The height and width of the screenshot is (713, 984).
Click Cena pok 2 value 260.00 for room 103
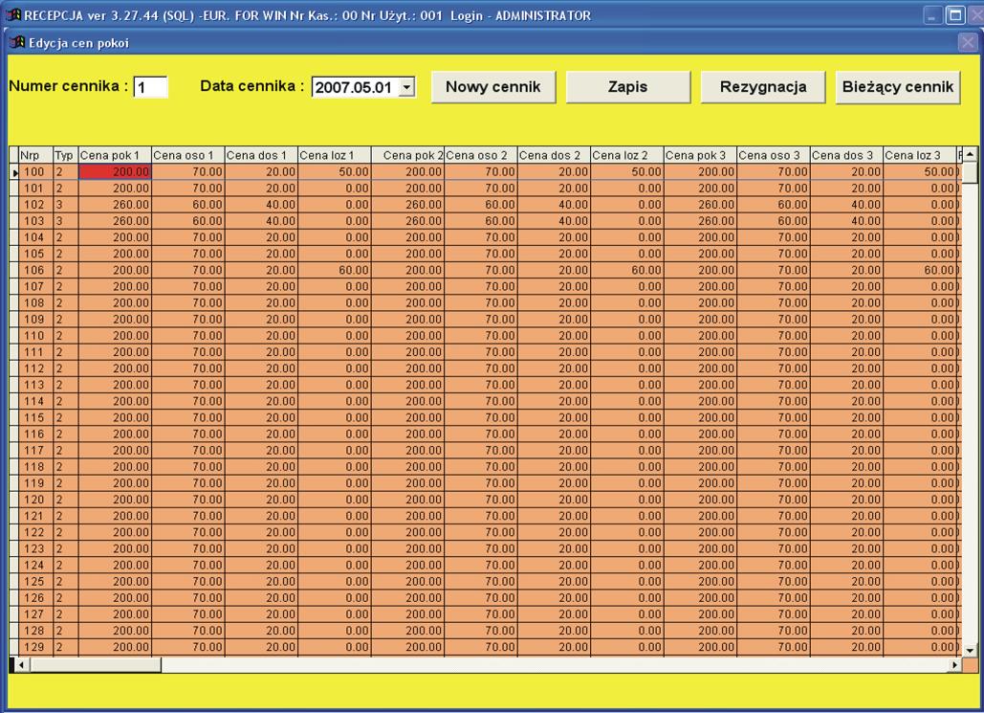click(x=408, y=221)
